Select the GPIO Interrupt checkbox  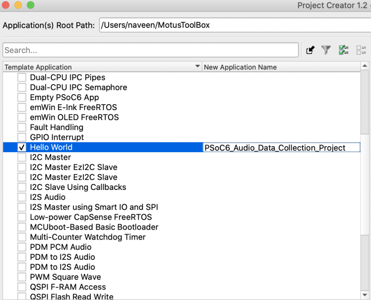(22, 137)
